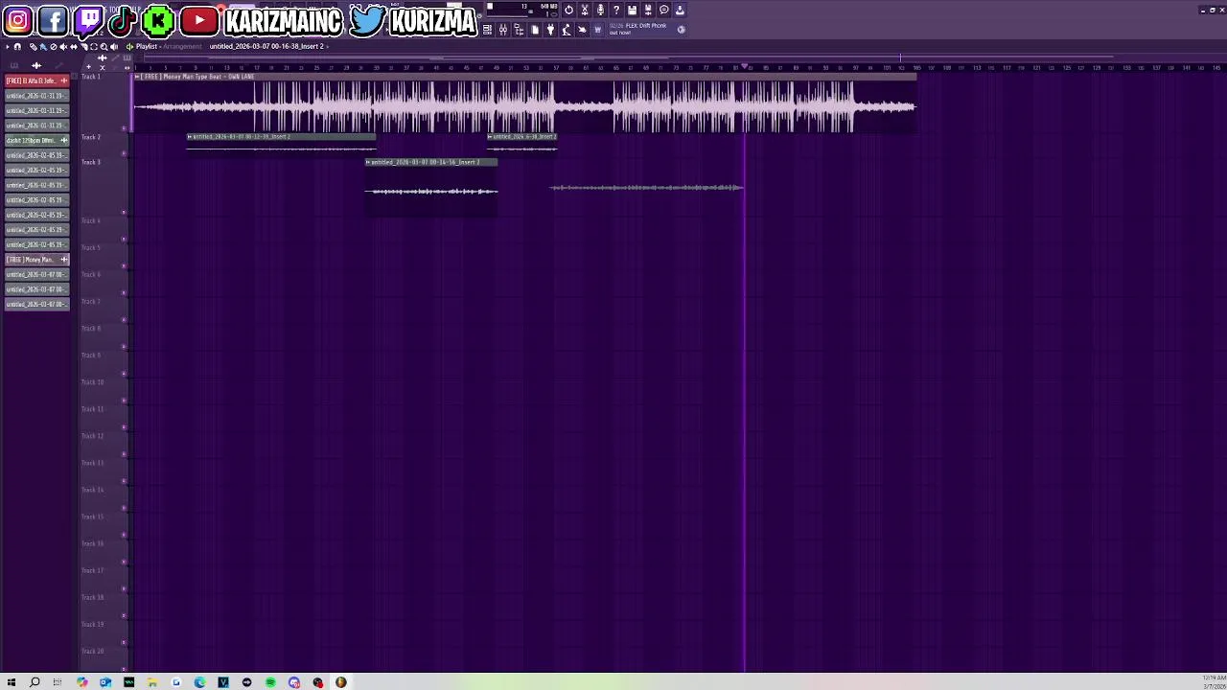The width and height of the screenshot is (1227, 690).
Task: Open the tempo tapper icon
Action: pos(567,30)
